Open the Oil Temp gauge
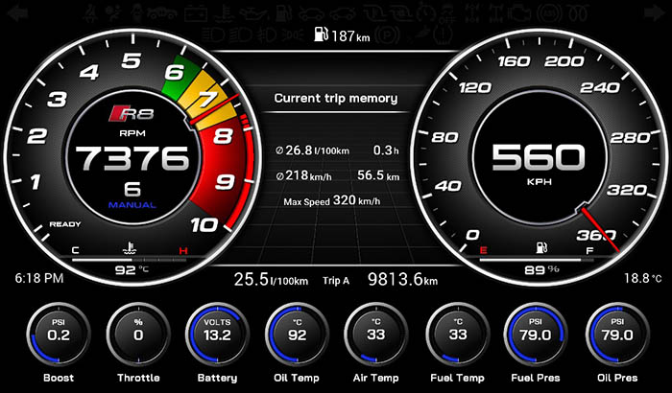 pyautogui.click(x=297, y=335)
